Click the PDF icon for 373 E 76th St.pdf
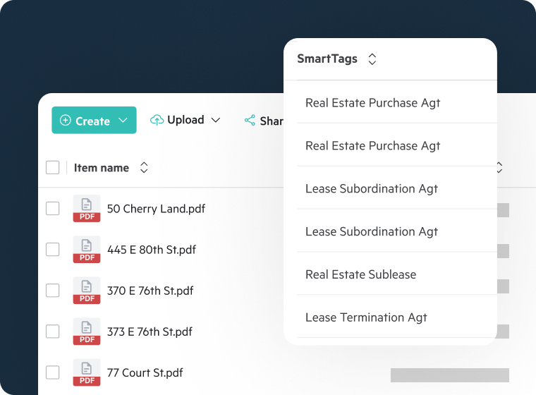536x395 pixels. 87,332
